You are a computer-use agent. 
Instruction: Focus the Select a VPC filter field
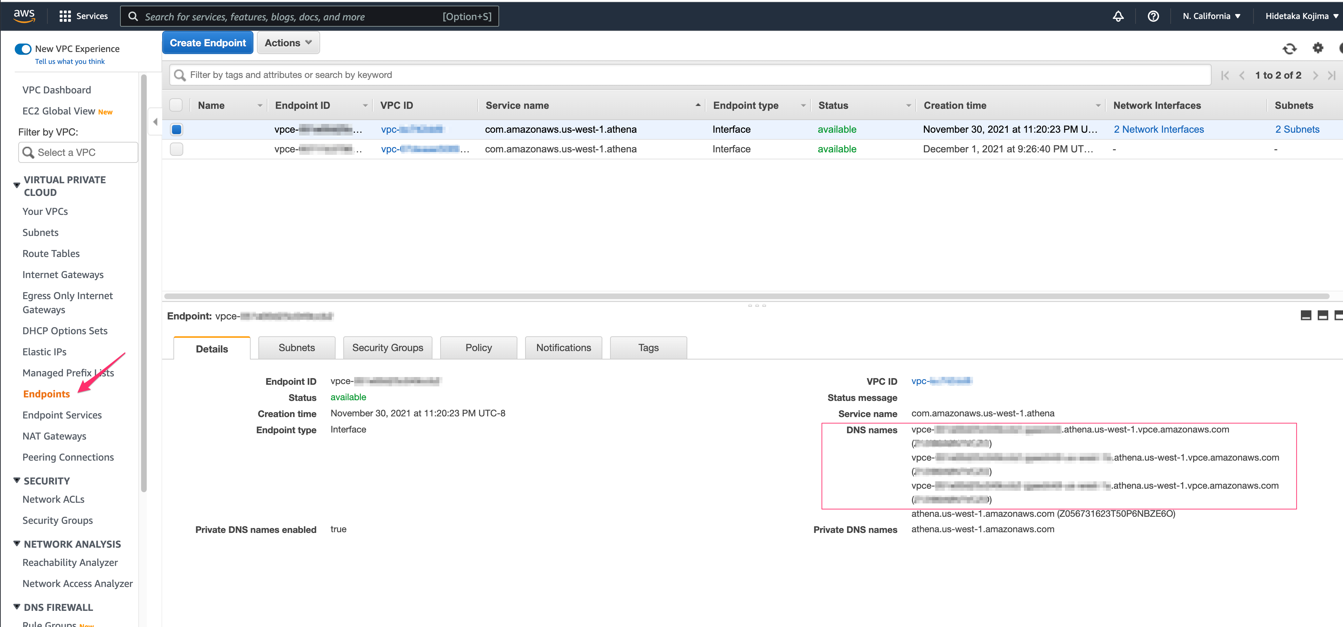[x=79, y=152]
